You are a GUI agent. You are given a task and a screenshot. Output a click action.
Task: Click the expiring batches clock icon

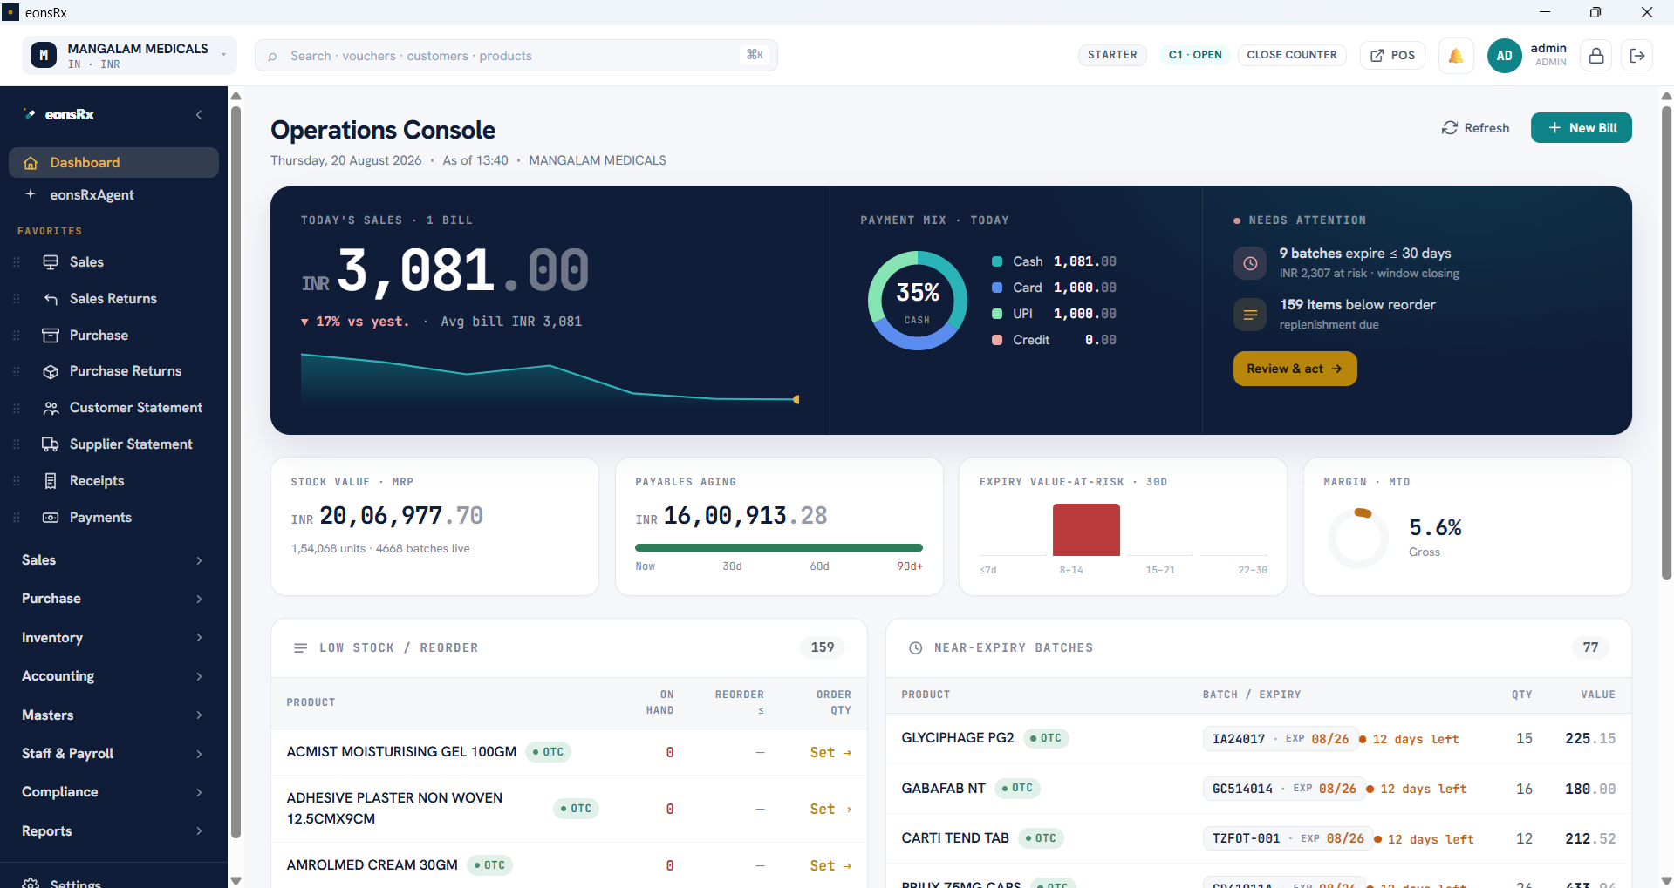[x=1250, y=263]
